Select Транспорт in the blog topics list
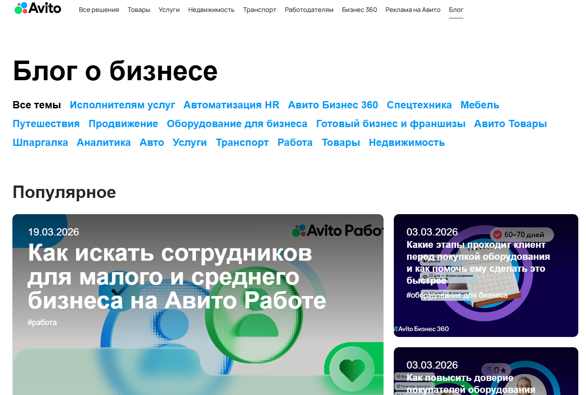Screen dimensions: 586x395 click(x=242, y=142)
